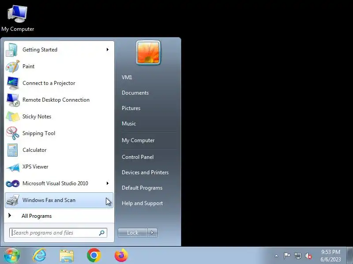Launch Google Chrome from the taskbar
353x264 pixels.
point(94,255)
